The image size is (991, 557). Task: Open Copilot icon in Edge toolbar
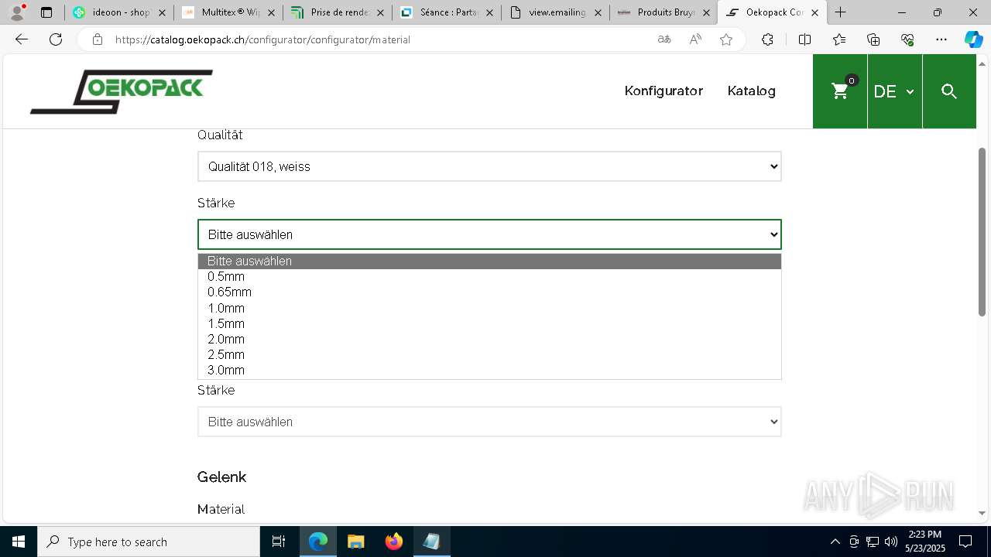point(973,39)
